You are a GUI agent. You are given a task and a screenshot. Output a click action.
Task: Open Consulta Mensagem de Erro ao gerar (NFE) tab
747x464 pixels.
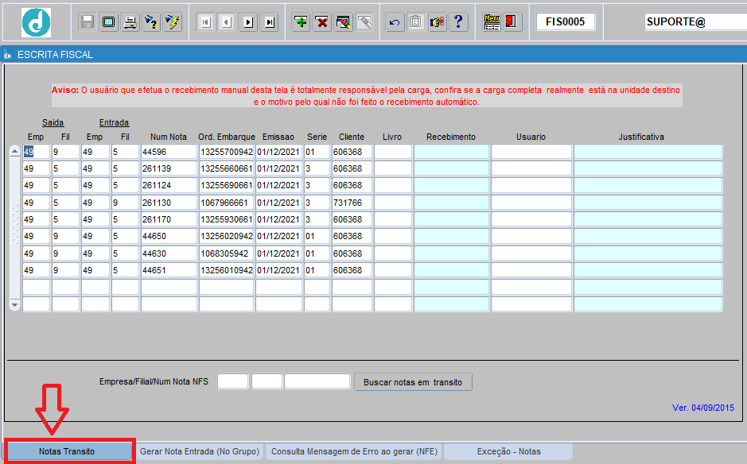coord(355,451)
